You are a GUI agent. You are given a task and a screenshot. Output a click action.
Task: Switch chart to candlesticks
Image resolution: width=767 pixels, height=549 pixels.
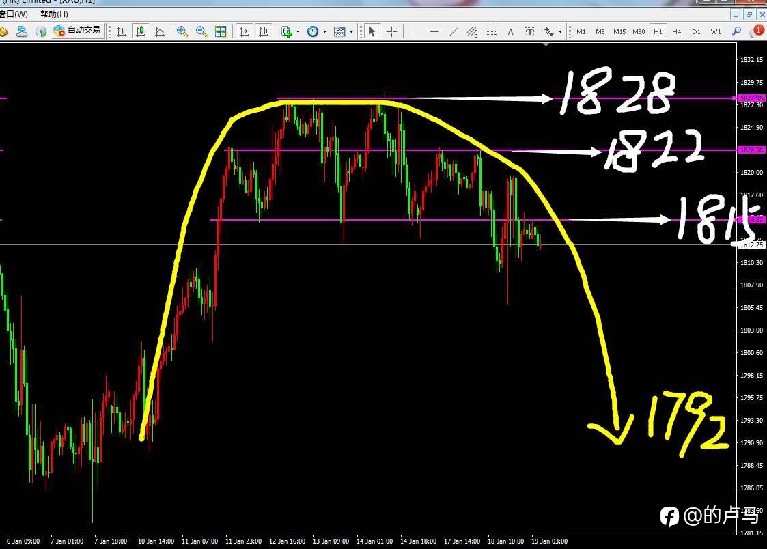pos(141,32)
